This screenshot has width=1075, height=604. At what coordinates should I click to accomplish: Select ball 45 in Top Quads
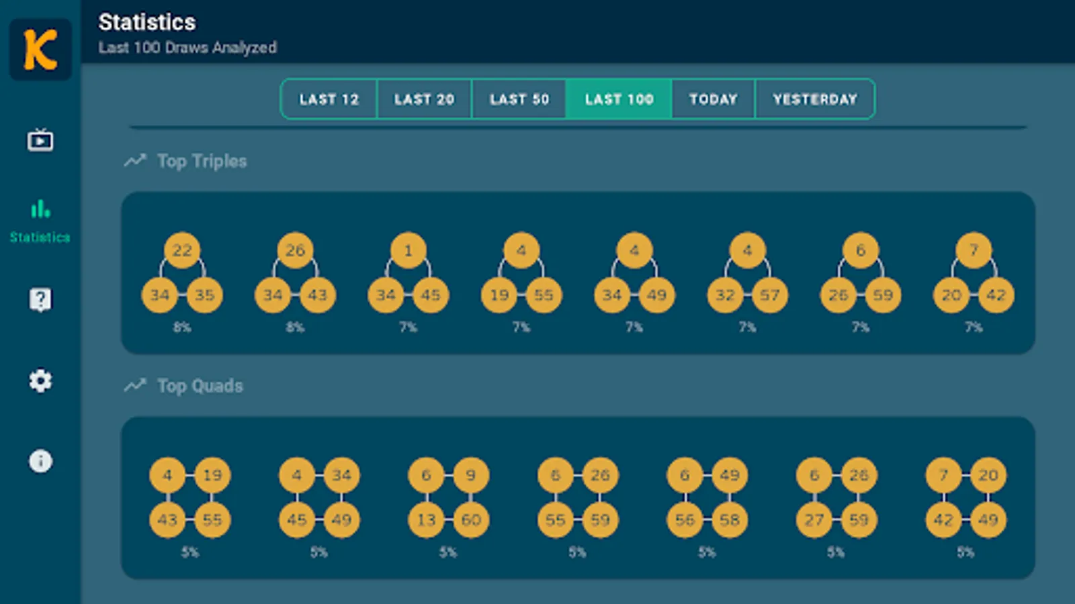click(x=297, y=519)
